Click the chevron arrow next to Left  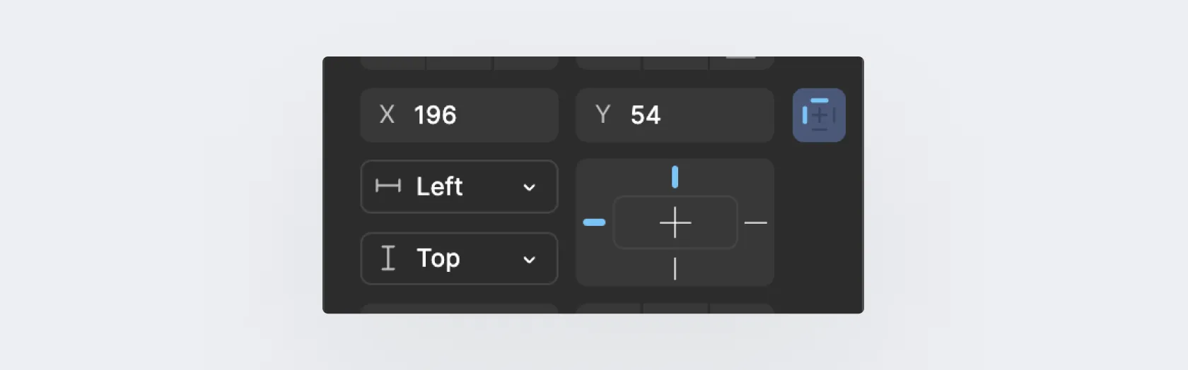coord(529,187)
